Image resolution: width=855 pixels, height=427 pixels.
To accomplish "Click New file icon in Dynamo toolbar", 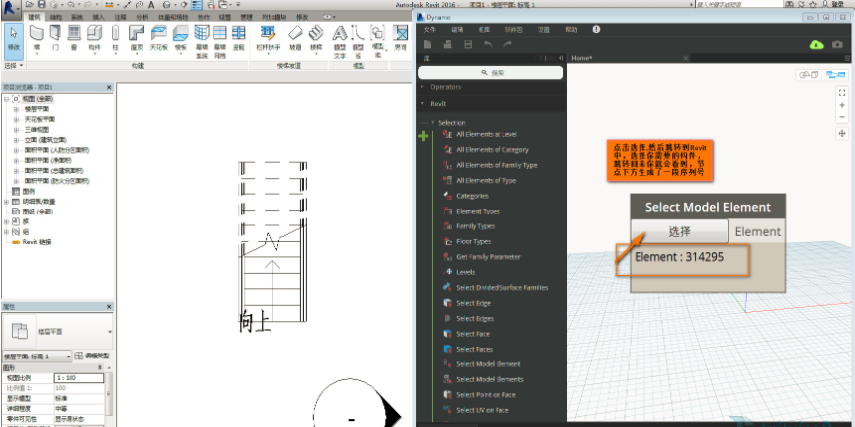I will pyautogui.click(x=428, y=44).
